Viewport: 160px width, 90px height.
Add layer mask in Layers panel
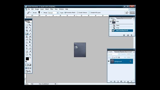tap(118, 81)
